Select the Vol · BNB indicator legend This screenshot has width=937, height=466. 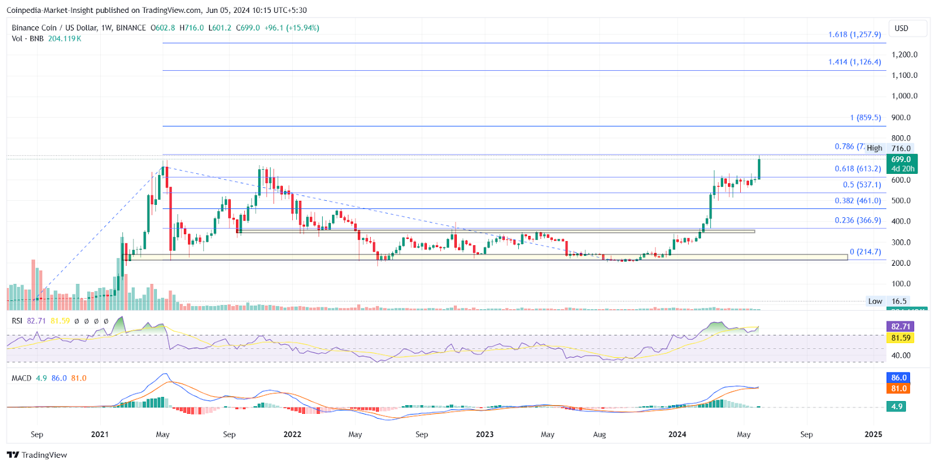pos(28,39)
